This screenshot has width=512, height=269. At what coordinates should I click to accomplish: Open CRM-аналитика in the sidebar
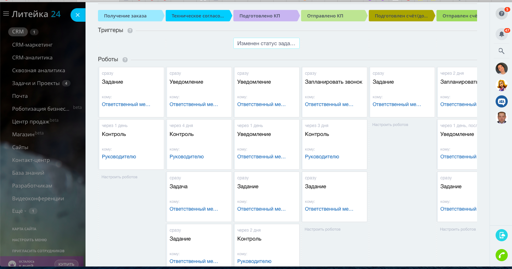[x=32, y=58]
